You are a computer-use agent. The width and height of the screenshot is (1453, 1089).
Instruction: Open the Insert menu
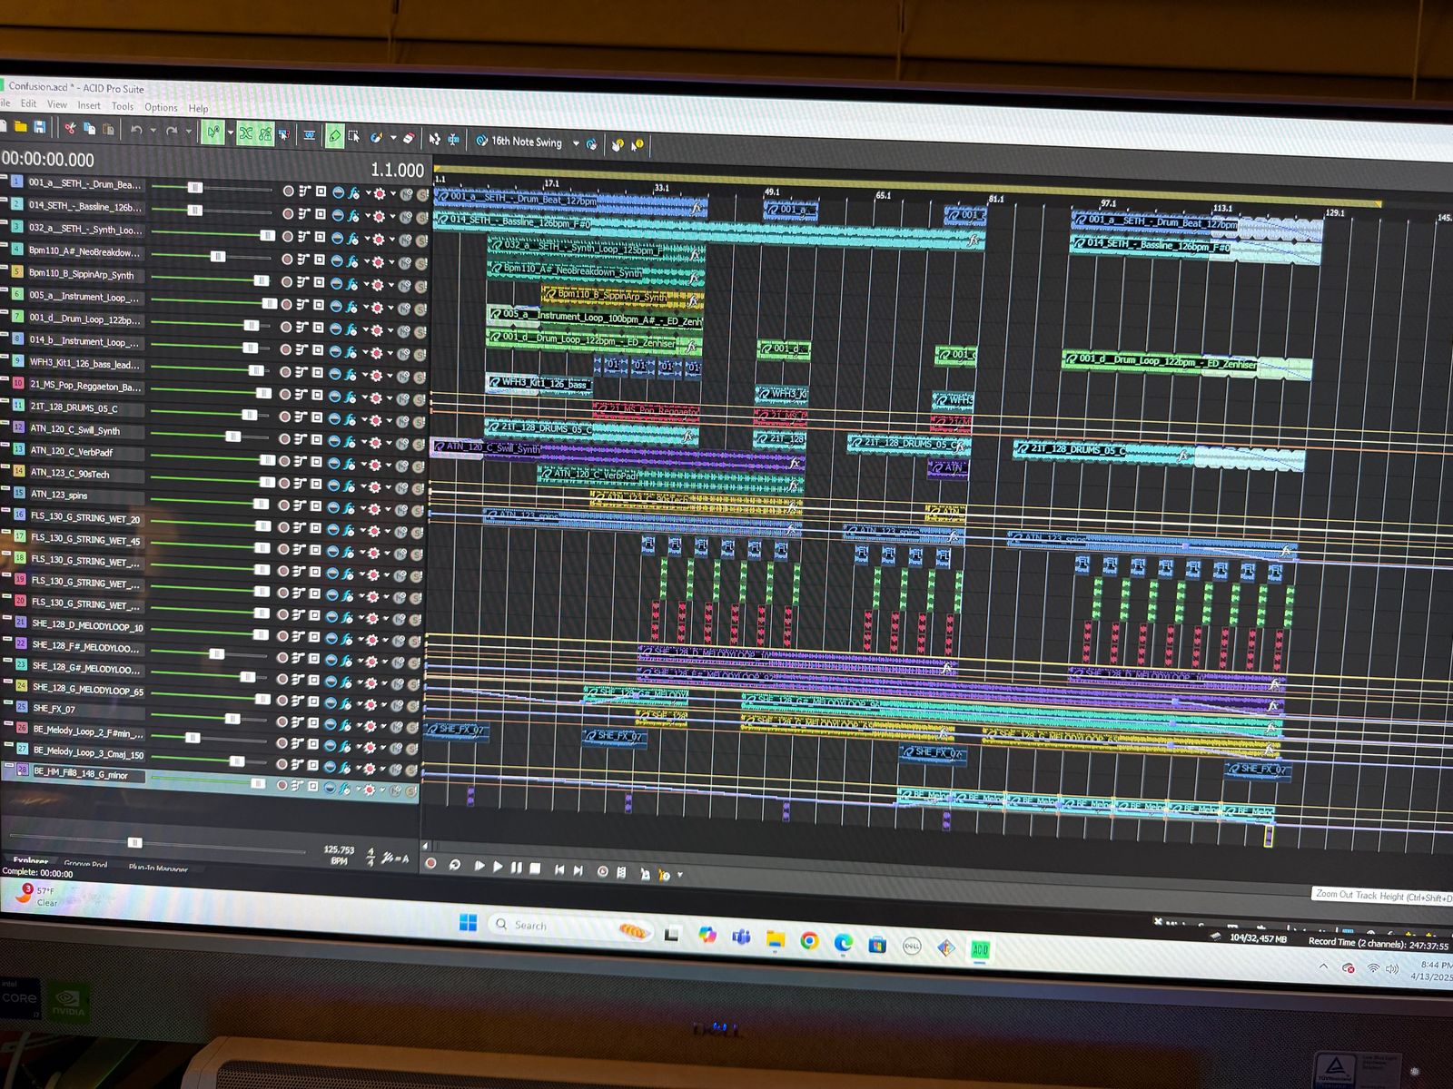pyautogui.click(x=89, y=105)
